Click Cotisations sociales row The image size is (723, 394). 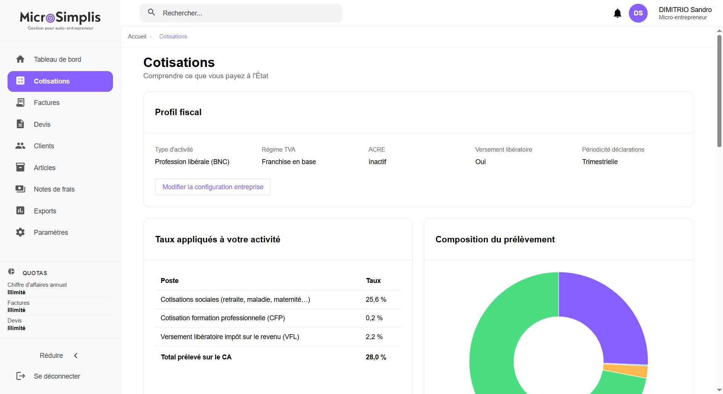pyautogui.click(x=278, y=300)
